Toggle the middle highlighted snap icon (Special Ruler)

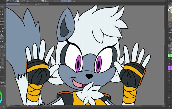tap(66, 1)
